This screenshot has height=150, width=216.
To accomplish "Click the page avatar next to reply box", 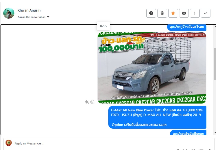I will 9,143.
